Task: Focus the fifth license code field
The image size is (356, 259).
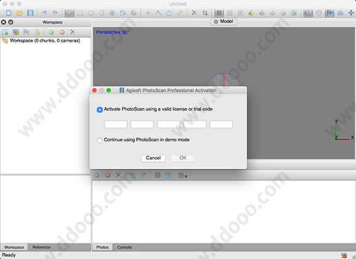Action: click(221, 124)
